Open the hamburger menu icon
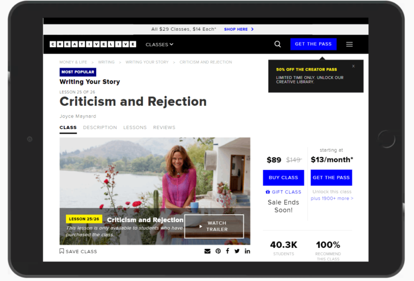The image size is (414, 281). (349, 44)
